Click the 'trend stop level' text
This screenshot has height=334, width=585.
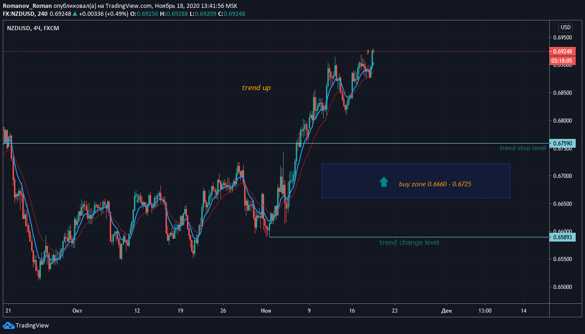click(523, 148)
